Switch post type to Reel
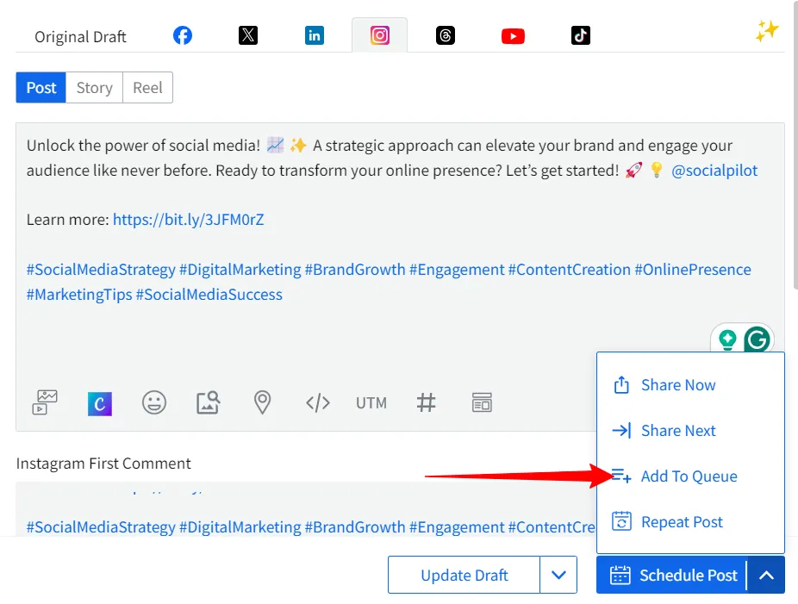The height and width of the screenshot is (604, 798). 147,88
